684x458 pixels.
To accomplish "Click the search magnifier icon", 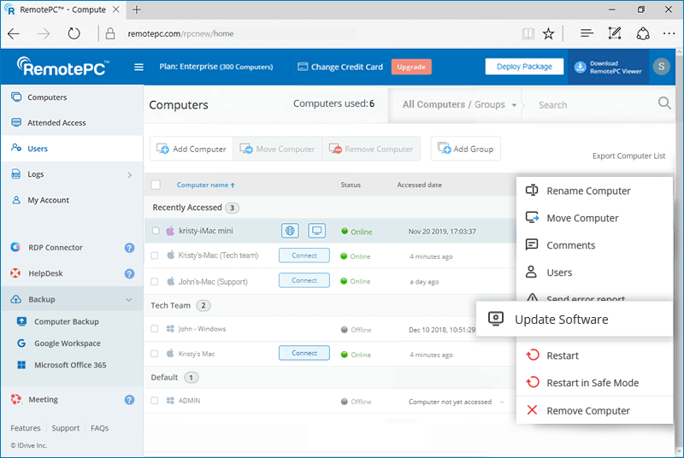I will point(664,104).
